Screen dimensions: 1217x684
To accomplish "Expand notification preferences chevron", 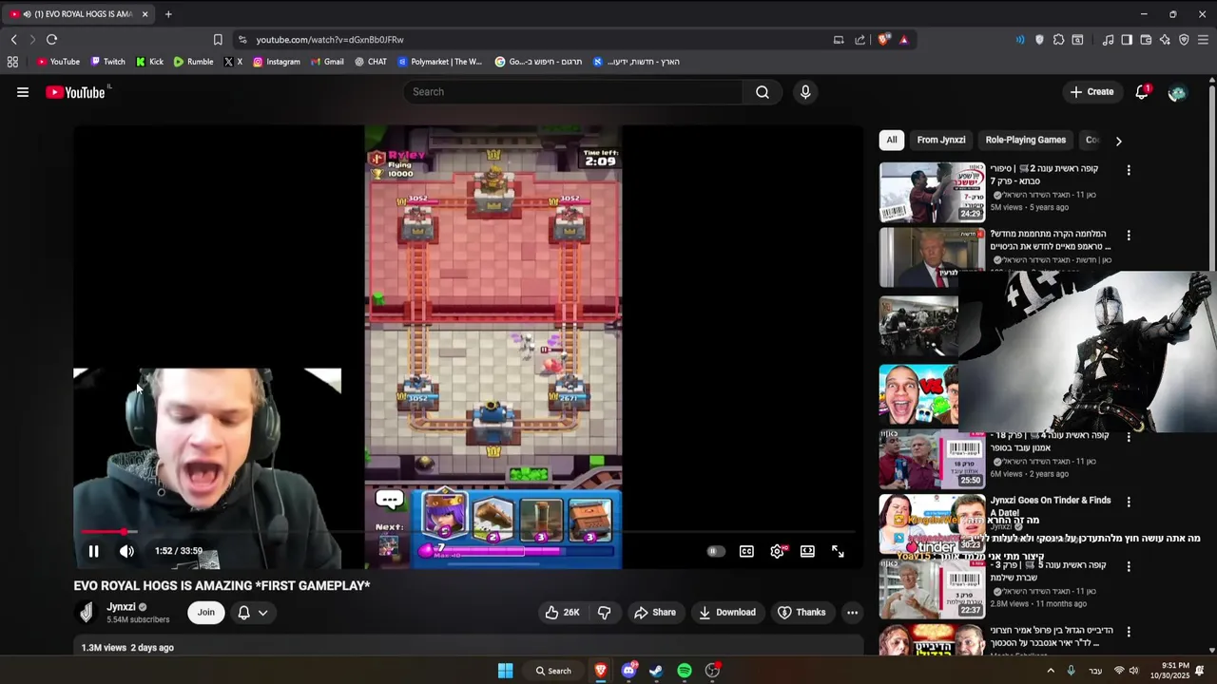I will tap(263, 613).
